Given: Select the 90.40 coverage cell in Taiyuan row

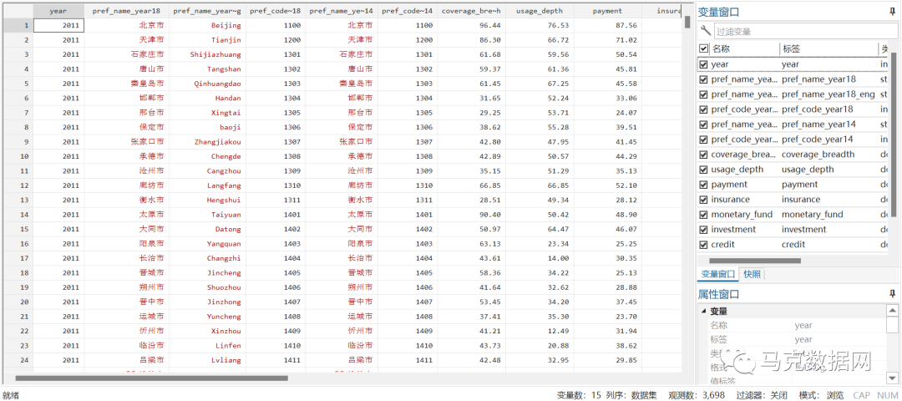Looking at the screenshot, I should tap(471, 215).
